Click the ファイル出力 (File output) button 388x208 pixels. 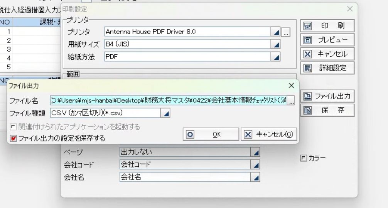[x=324, y=96]
